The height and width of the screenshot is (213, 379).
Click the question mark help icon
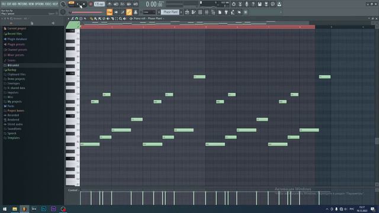click(253, 4)
